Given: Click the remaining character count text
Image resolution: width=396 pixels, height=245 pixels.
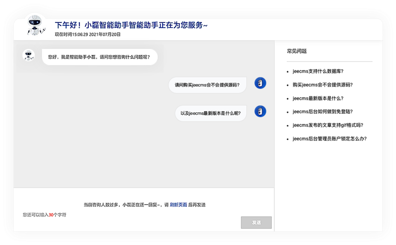Looking at the screenshot, I should pos(44,215).
